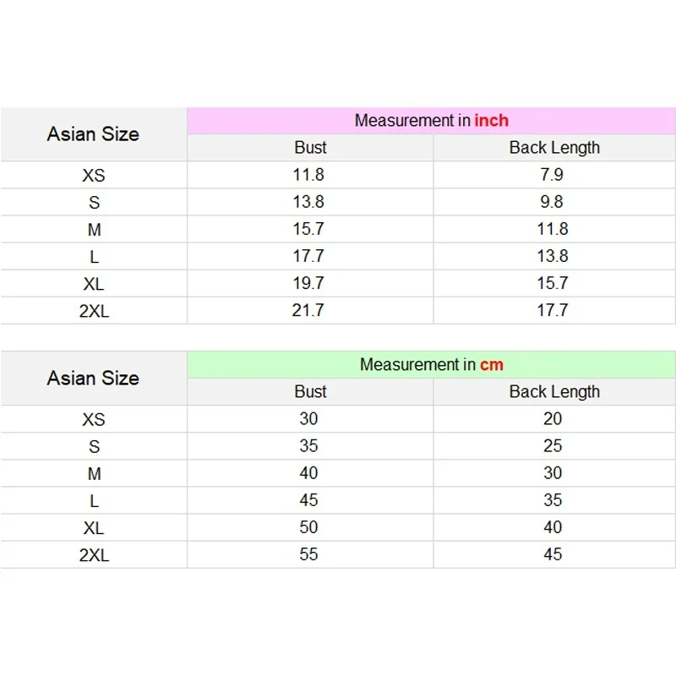676x676 pixels.
Task: Select the 2XL row label in cm table
Action: point(94,555)
